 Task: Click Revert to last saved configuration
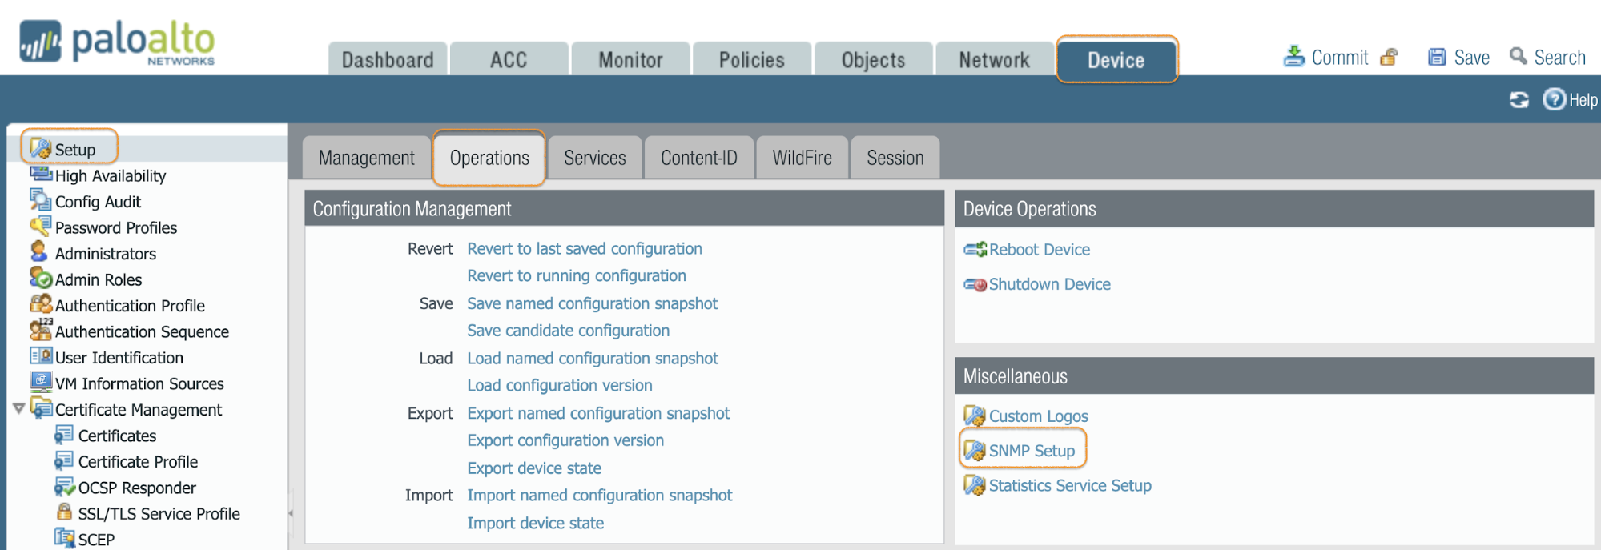click(x=585, y=248)
